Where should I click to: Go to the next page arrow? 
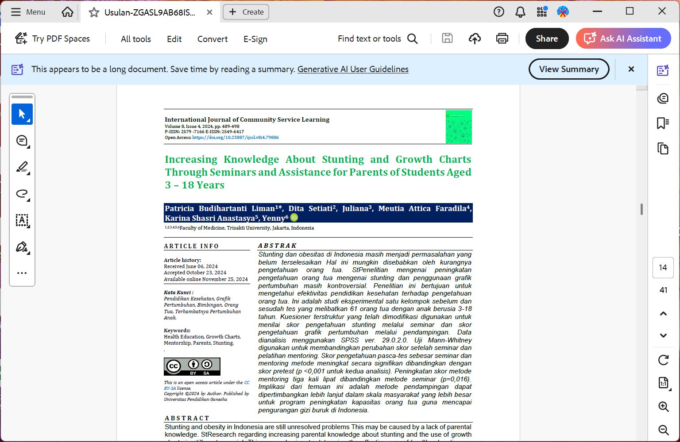tap(663, 335)
